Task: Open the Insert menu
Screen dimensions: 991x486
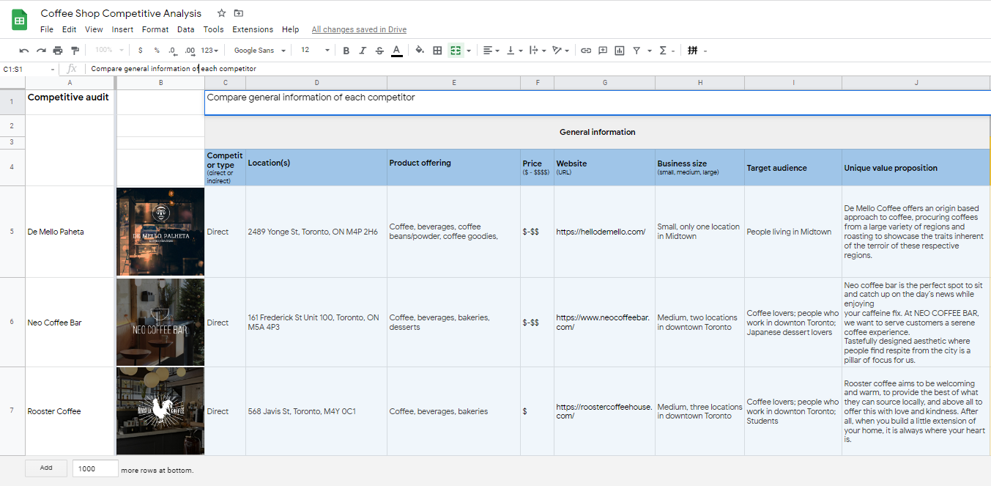Action: tap(122, 29)
